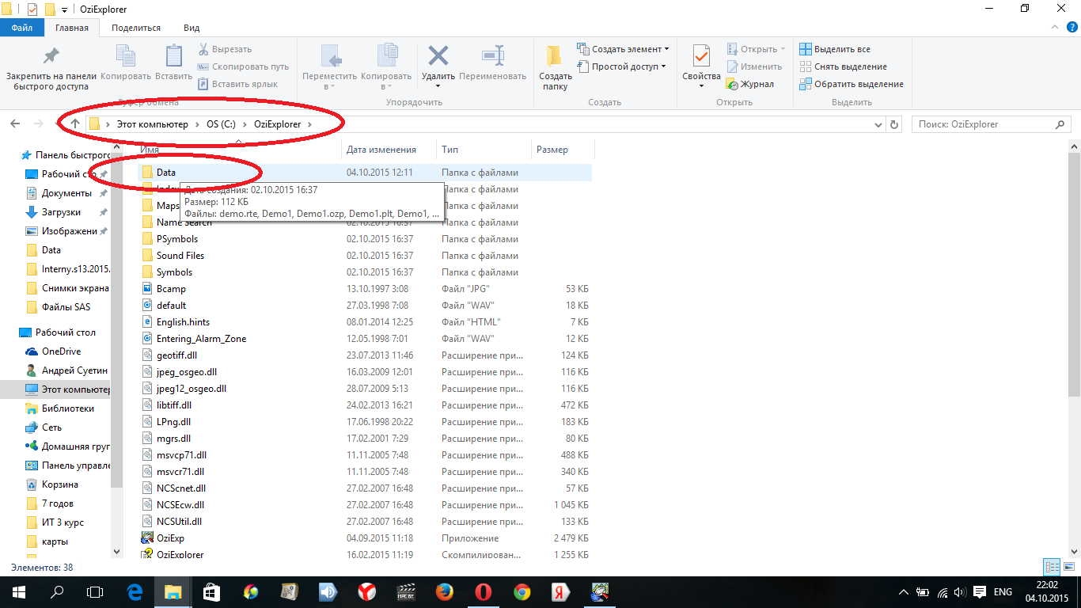Sort files by the Тип column header

click(484, 150)
